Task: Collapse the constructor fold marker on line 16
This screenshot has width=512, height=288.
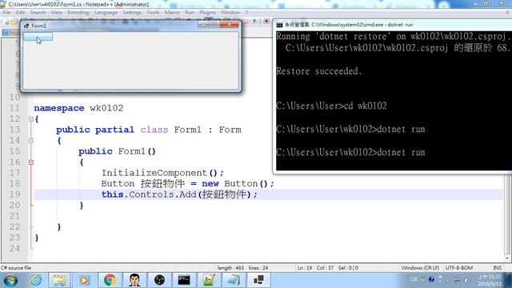Action: [x=31, y=162]
